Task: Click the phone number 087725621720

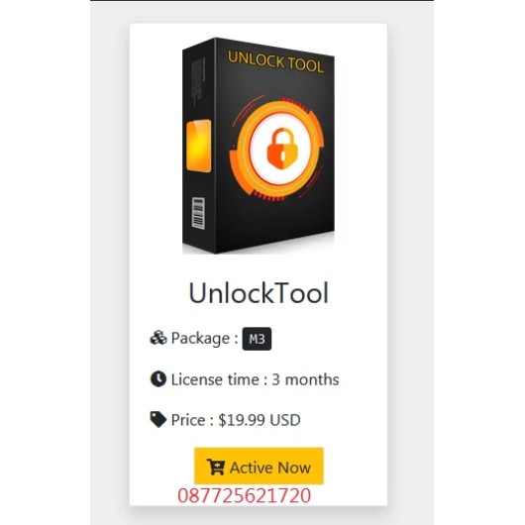Action: 244,495
